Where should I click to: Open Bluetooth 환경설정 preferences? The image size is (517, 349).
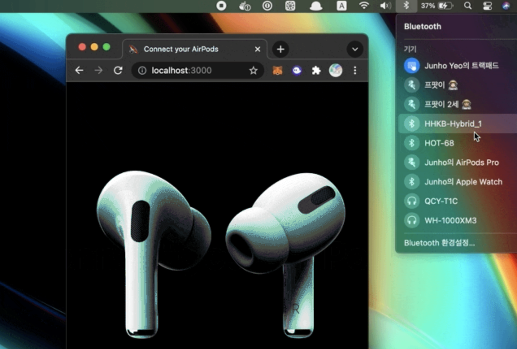click(439, 243)
